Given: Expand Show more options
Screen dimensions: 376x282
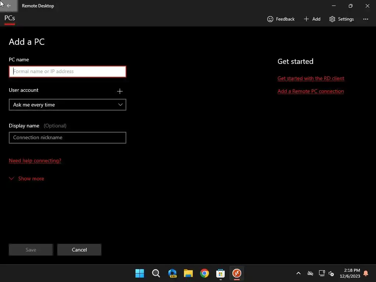Looking at the screenshot, I should point(26,178).
